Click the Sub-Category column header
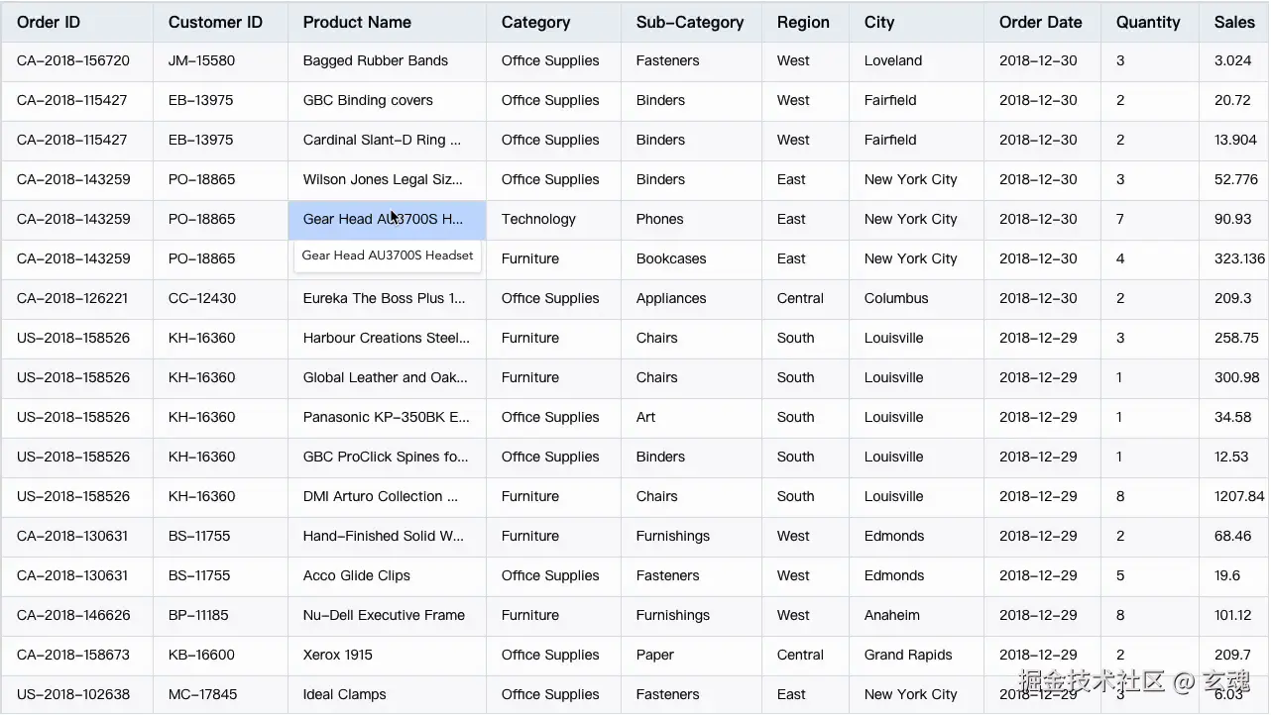 click(x=690, y=22)
